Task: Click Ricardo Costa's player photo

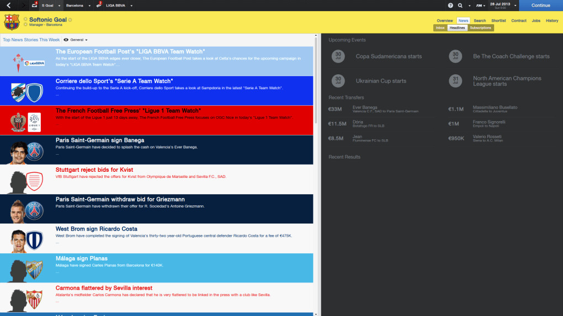Action: 18,242
